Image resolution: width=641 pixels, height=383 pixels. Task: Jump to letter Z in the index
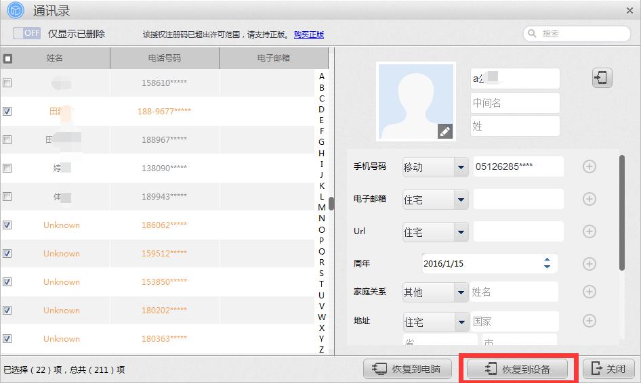tap(322, 350)
